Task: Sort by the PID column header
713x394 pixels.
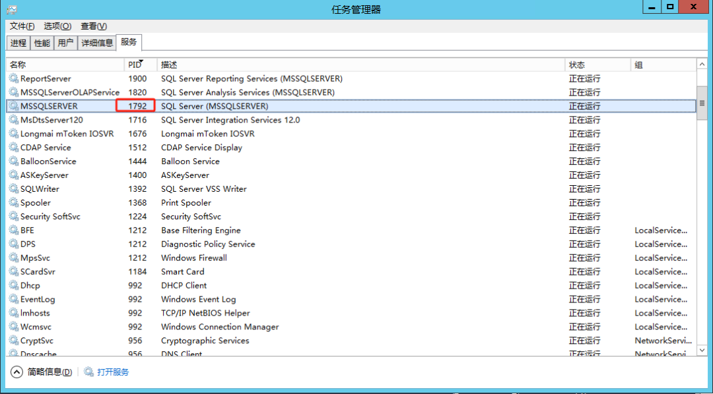Action: point(141,65)
